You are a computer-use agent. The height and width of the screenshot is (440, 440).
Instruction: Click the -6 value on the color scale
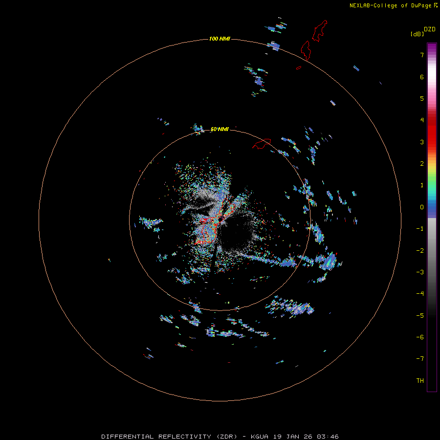[x=420, y=337]
